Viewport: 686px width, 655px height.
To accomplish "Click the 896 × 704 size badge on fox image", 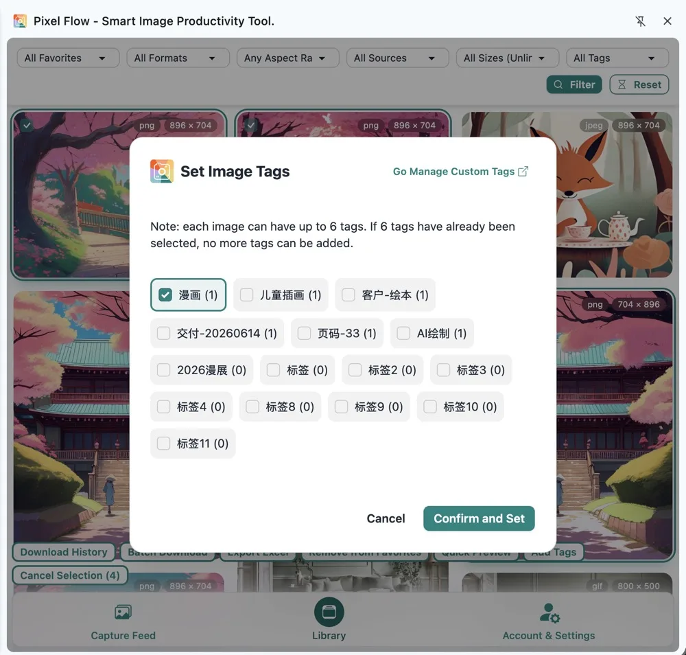I will click(639, 125).
